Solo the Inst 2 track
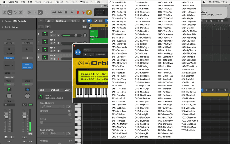This screenshot has width=230, height=144. point(55,43)
